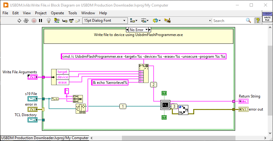Viewport: 273px width, 141px height.
Task: Click the horizontal scrollbar left arrow
Action: [x=92, y=138]
